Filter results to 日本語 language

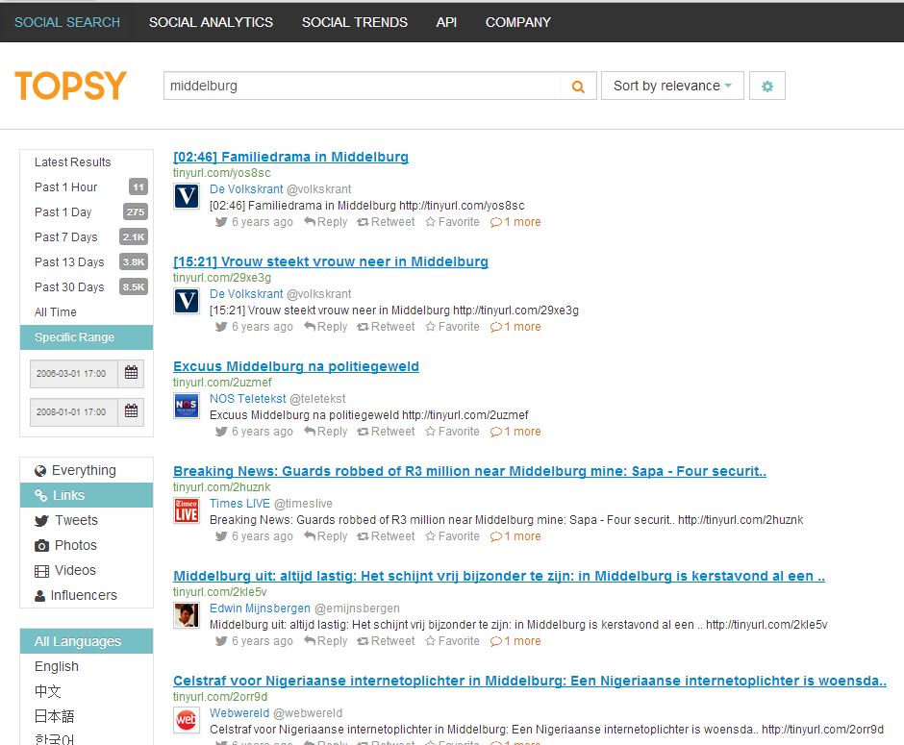pos(87,716)
